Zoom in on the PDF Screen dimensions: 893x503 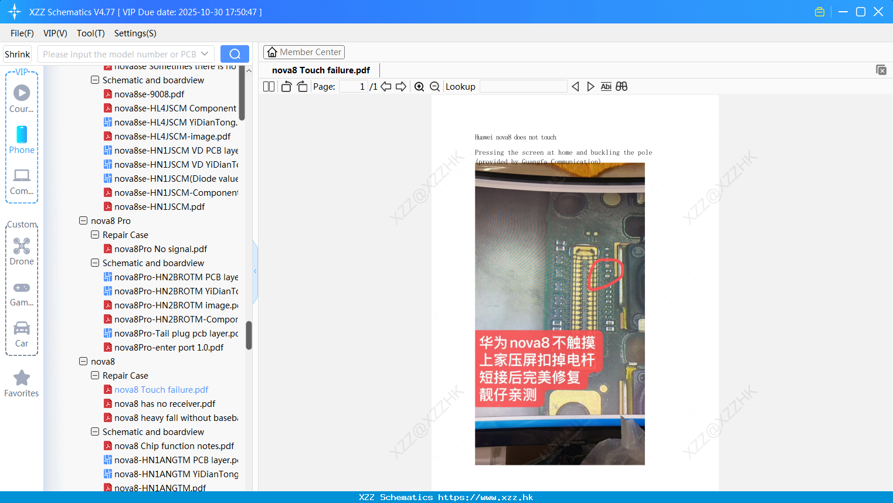click(419, 86)
